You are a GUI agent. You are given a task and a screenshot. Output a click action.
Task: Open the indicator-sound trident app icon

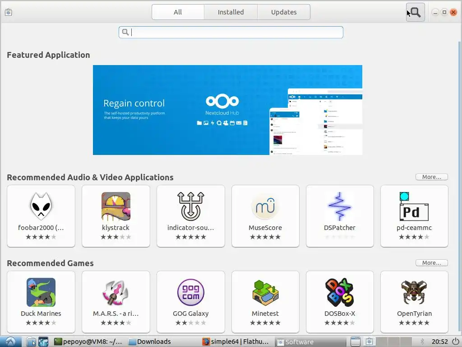191,206
